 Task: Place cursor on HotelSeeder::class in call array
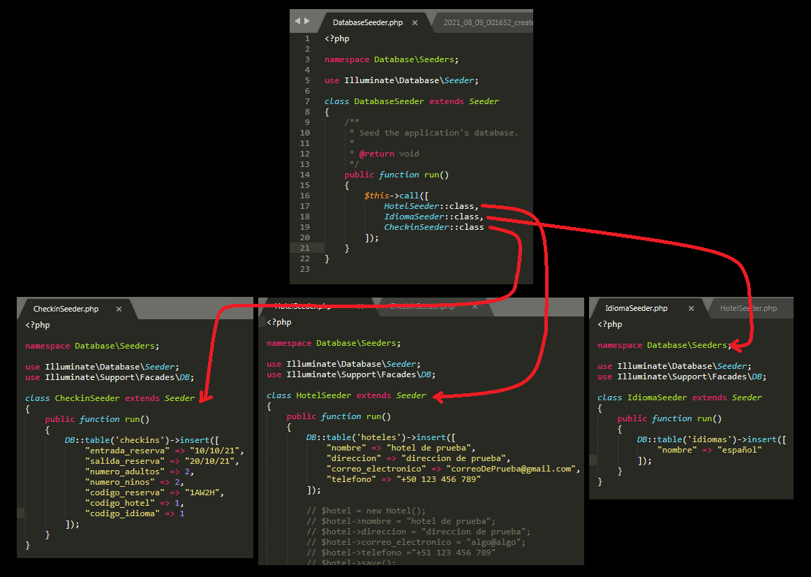coord(430,206)
